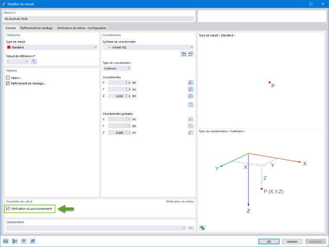The height and width of the screenshot is (247, 329).
Task: Toggle Raffinement de maillage checkbox
Action: 8,83
